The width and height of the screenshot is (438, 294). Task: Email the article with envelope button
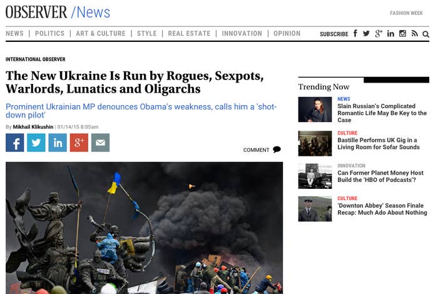click(x=101, y=143)
